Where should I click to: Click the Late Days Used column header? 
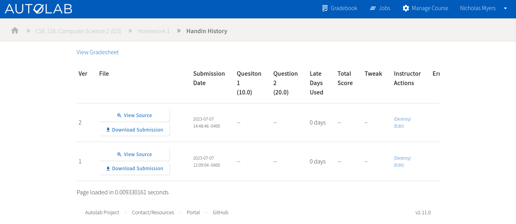[317, 83]
